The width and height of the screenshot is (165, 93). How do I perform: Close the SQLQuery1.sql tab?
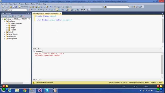point(61,14)
